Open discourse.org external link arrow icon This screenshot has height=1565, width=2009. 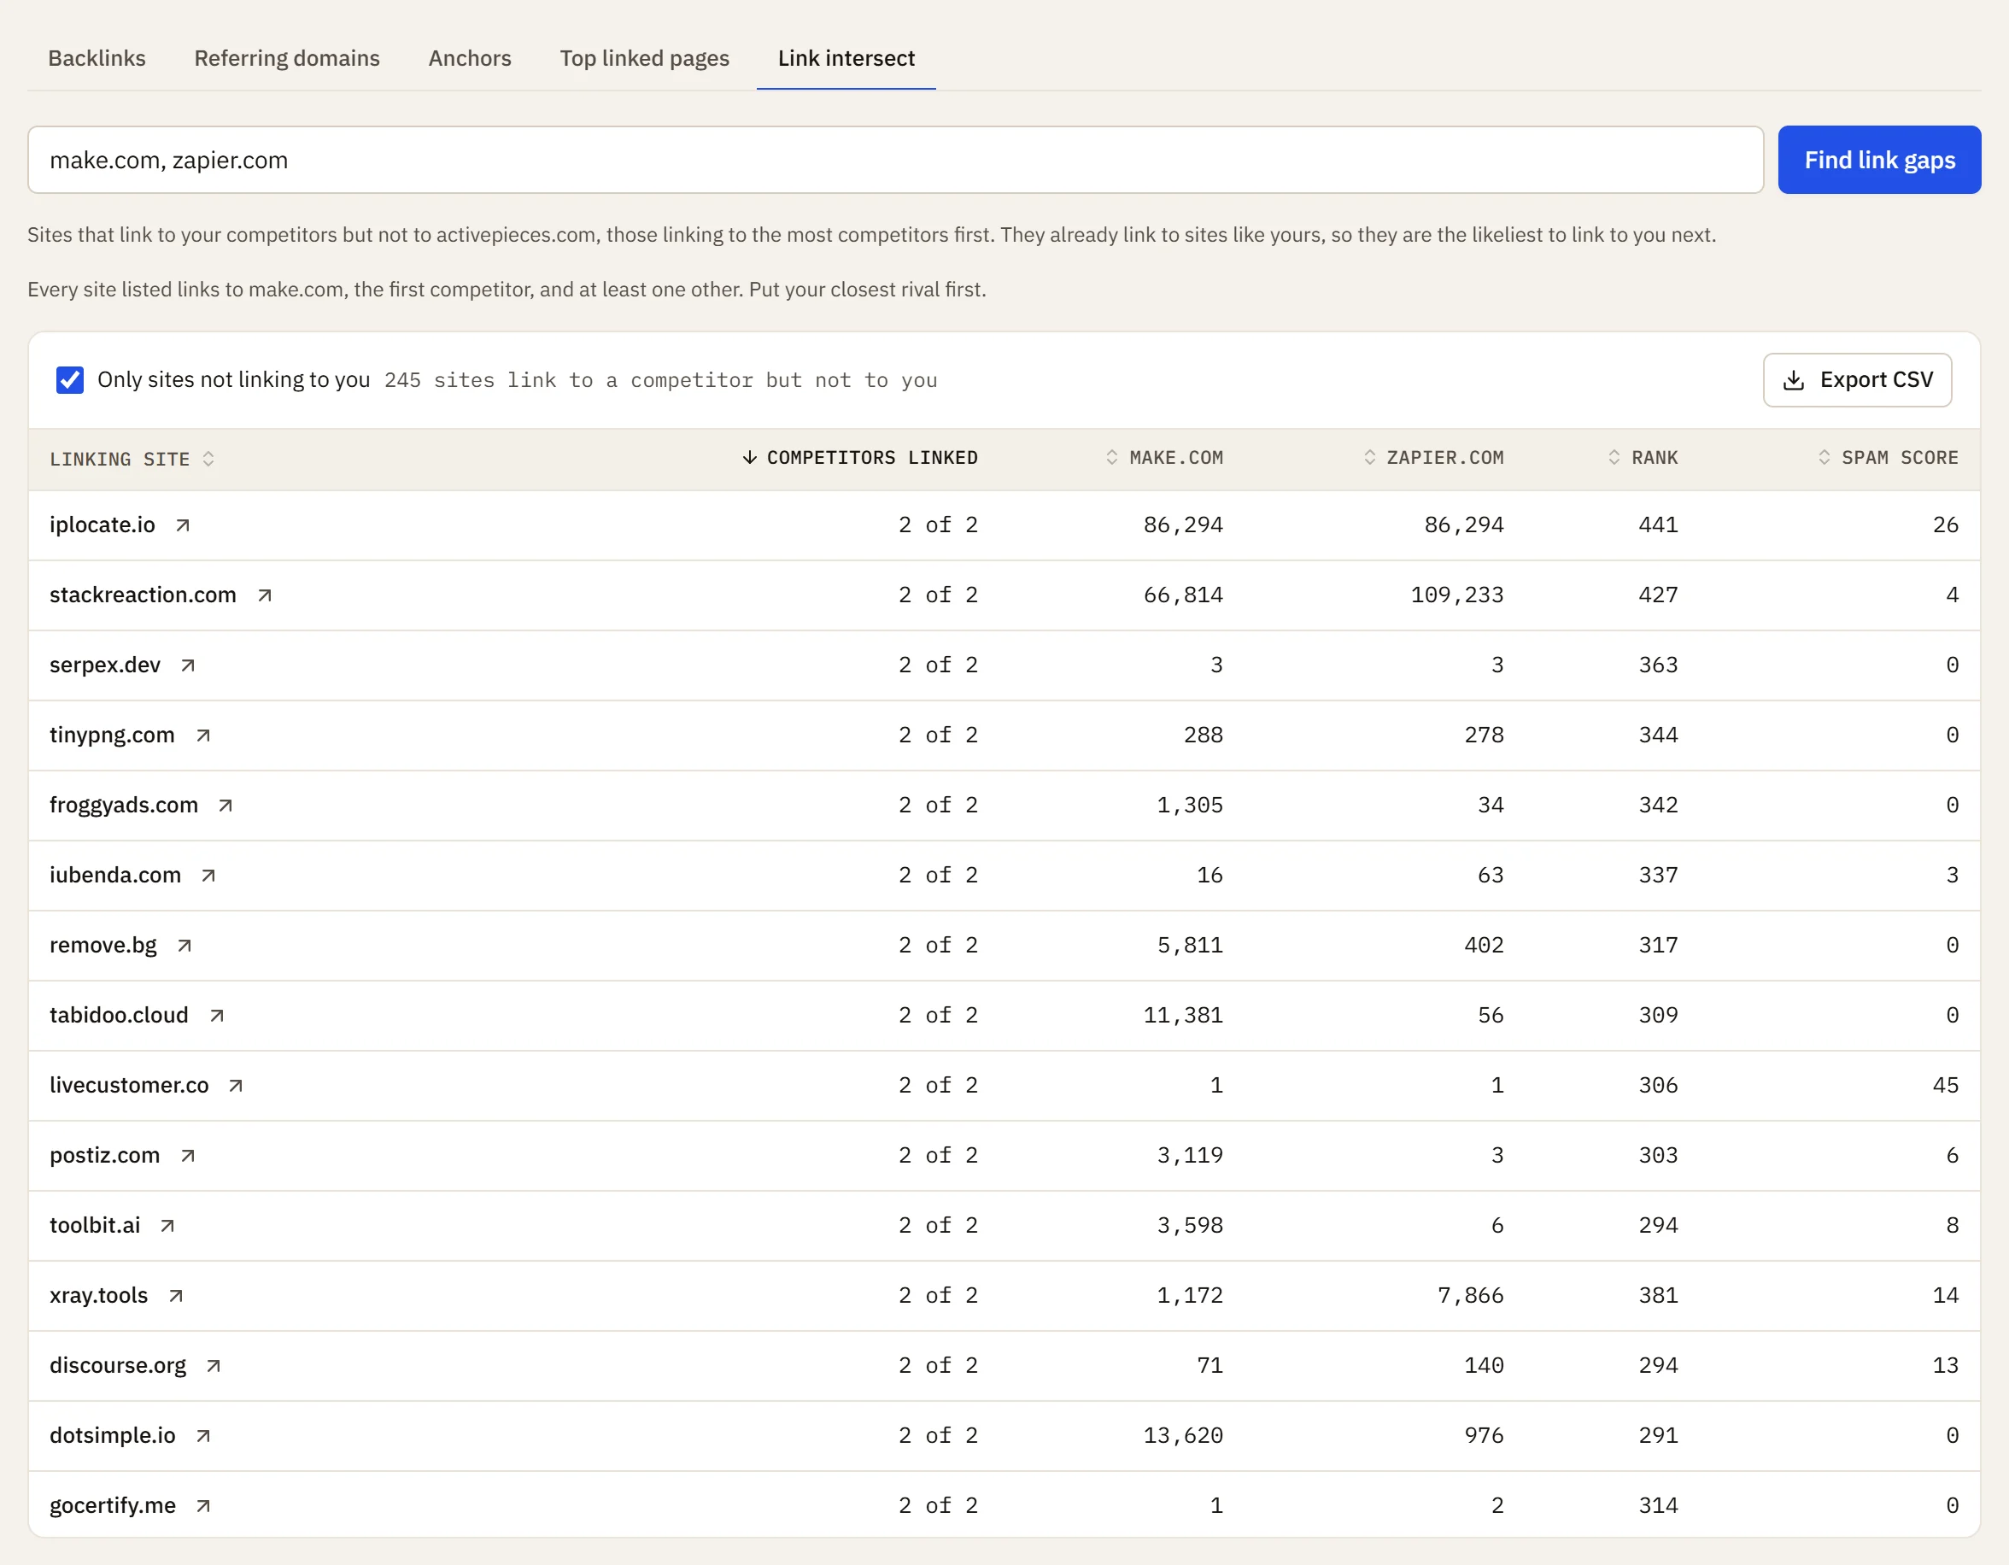[214, 1365]
